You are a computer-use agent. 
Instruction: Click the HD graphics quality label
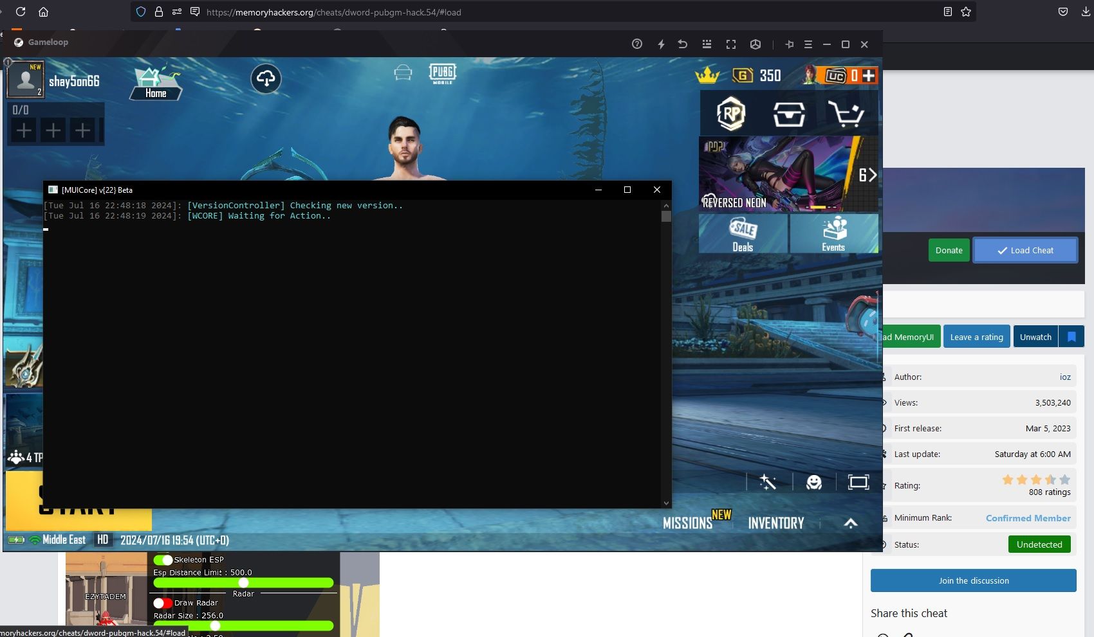(102, 540)
